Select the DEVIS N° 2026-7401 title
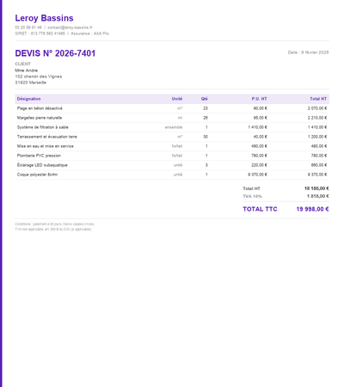This screenshot has width=344, height=387. tap(55, 53)
